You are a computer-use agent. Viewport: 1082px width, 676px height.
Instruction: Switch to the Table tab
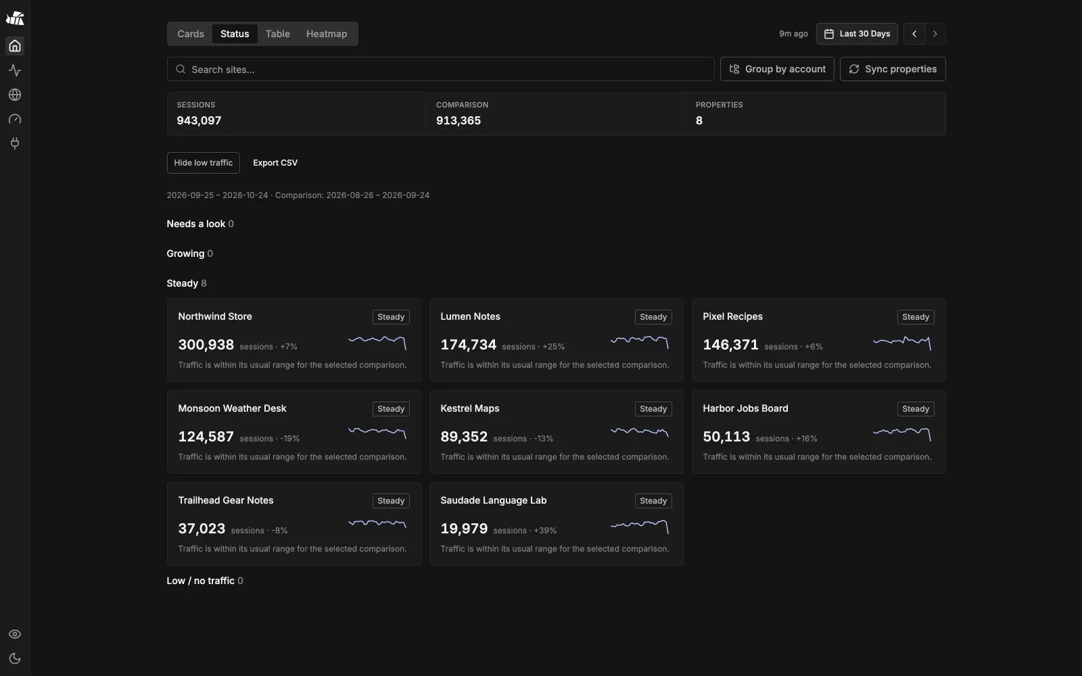278,34
